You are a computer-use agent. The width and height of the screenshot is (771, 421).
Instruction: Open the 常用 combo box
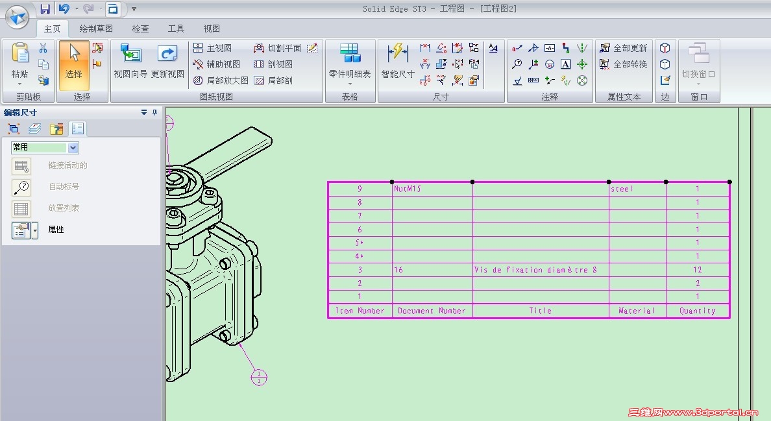45,147
